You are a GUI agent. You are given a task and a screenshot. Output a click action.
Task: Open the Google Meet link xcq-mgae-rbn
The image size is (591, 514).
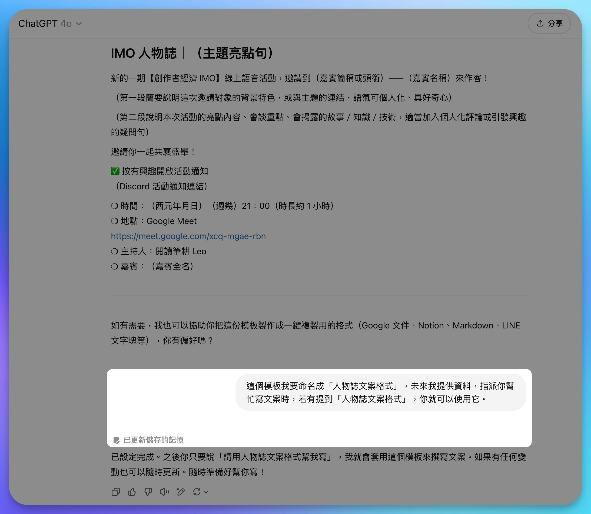pos(188,236)
